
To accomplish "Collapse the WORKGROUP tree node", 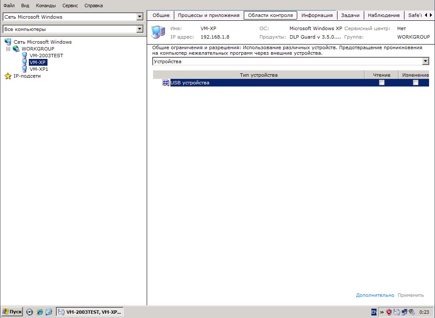I will click(x=8, y=49).
